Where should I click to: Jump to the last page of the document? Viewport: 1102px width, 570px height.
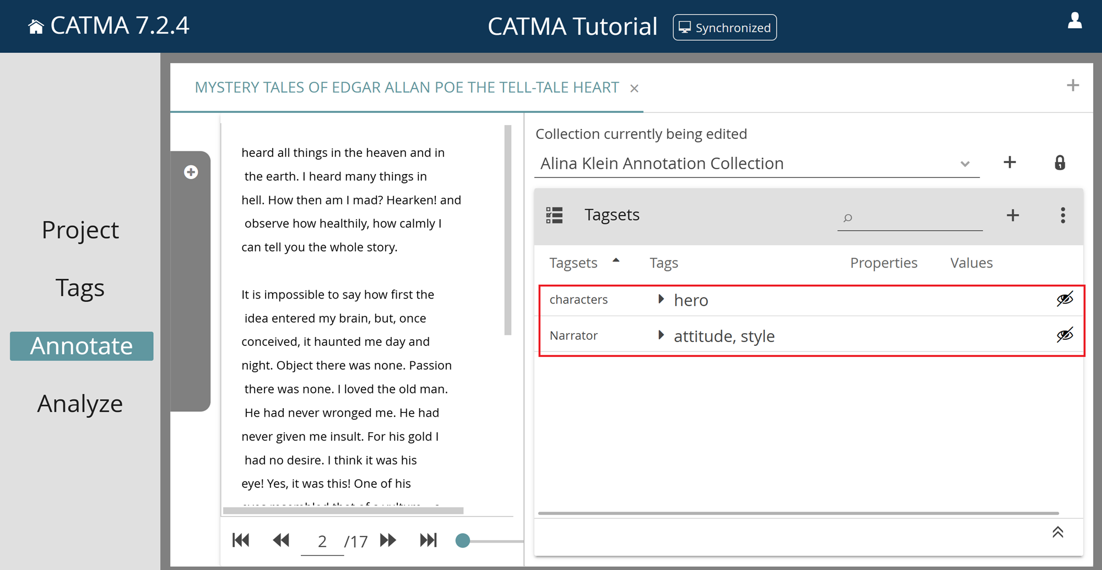click(x=428, y=541)
